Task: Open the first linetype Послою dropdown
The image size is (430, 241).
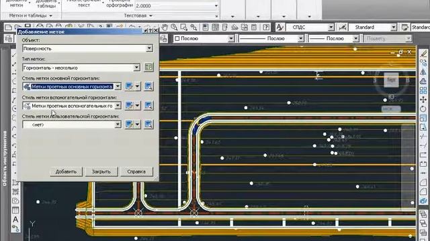Action: coord(300,39)
